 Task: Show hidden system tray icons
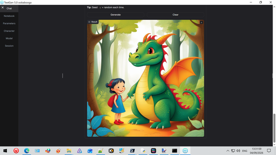pos(228,151)
